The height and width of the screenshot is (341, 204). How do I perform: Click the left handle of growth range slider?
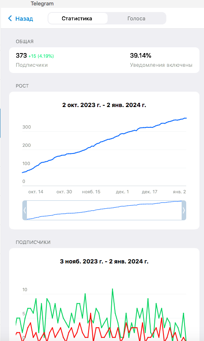[25, 210]
